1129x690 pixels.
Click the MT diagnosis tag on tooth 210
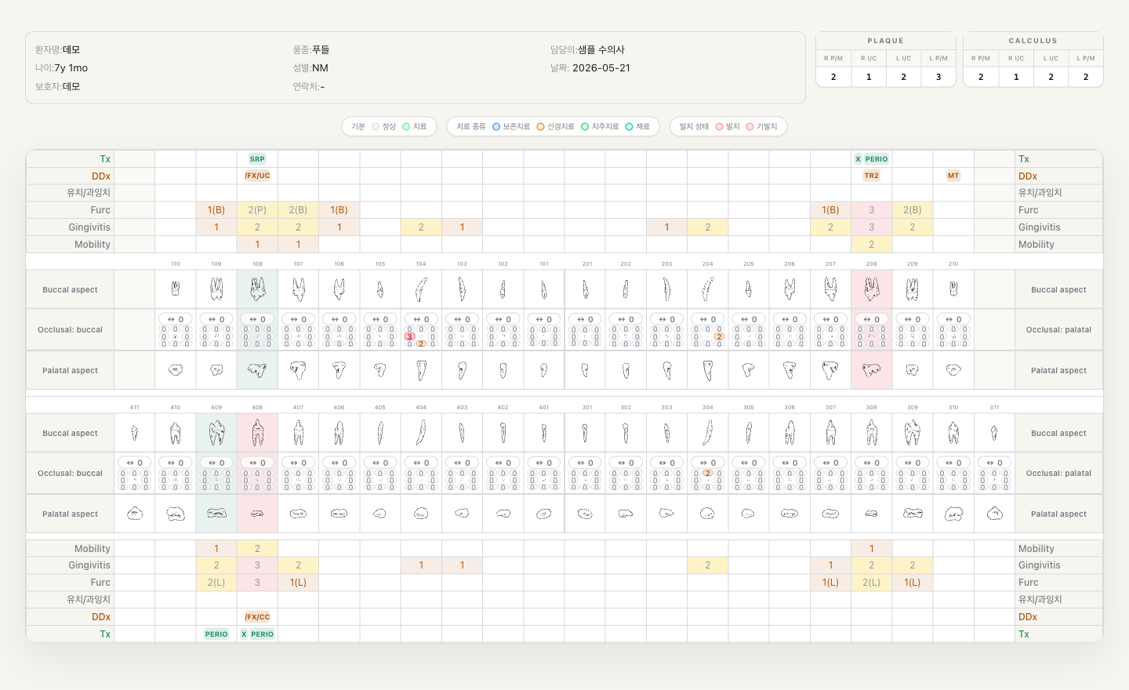pos(953,176)
